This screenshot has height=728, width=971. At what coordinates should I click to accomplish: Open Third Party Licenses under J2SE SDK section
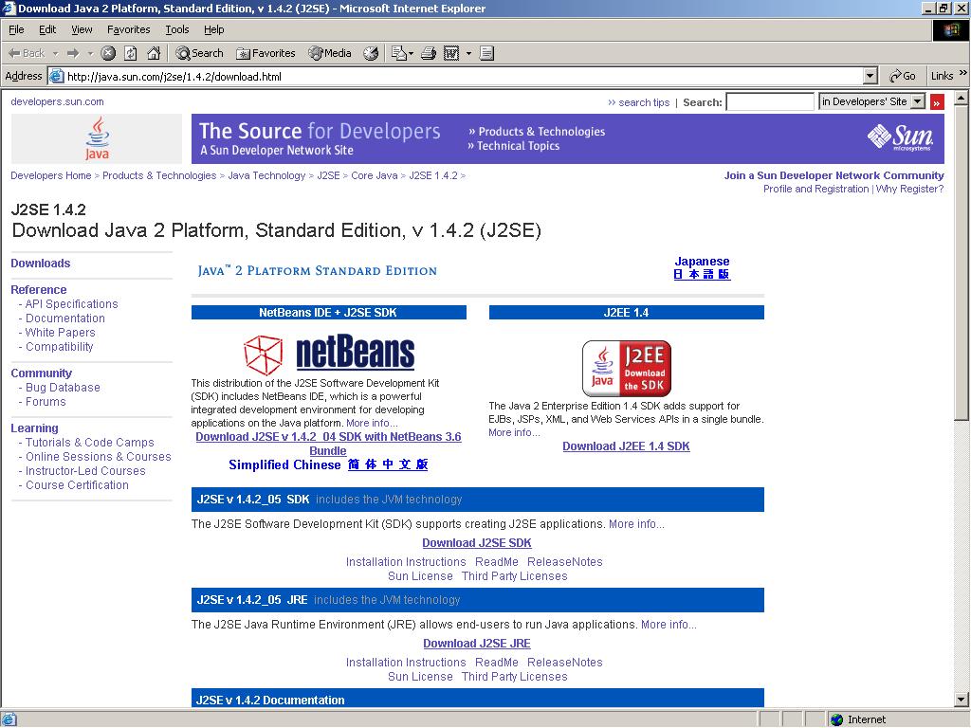coord(515,576)
